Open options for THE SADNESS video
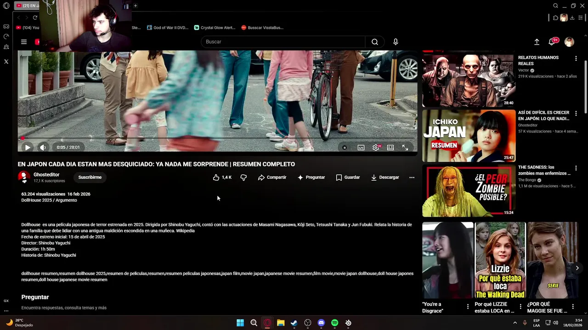The width and height of the screenshot is (588, 330). pos(576,168)
